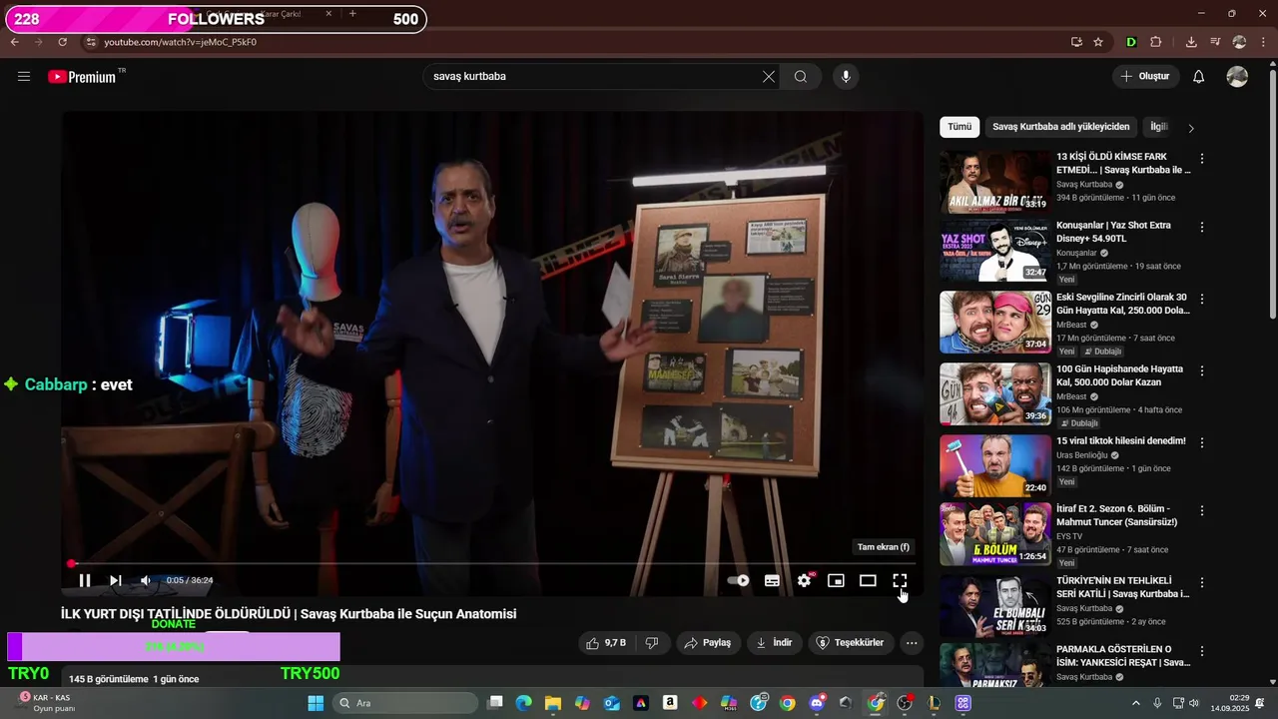This screenshot has width=1278, height=719.
Task: Open thumbnail of 13 KİŞİ ÖLDÜ video
Action: tap(994, 182)
